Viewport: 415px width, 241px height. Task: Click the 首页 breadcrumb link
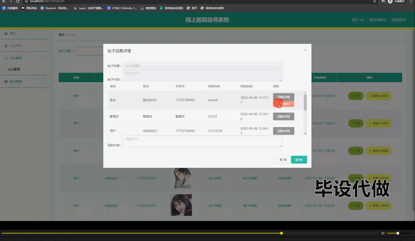click(x=62, y=35)
